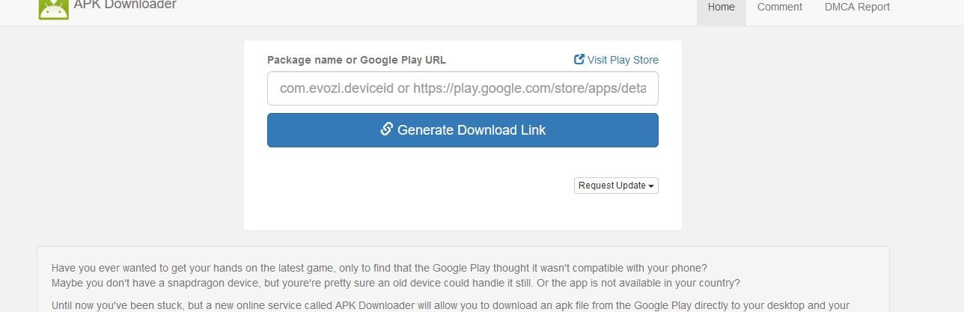
Task: Focus the package name input field
Action: [x=463, y=88]
